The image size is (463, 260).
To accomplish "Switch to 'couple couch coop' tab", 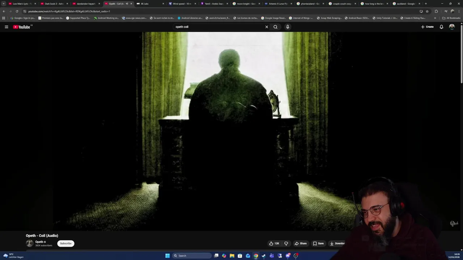I will (342, 4).
